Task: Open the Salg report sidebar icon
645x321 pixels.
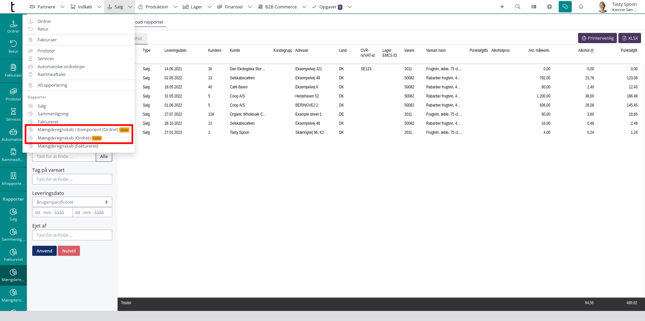Action: coord(13,214)
